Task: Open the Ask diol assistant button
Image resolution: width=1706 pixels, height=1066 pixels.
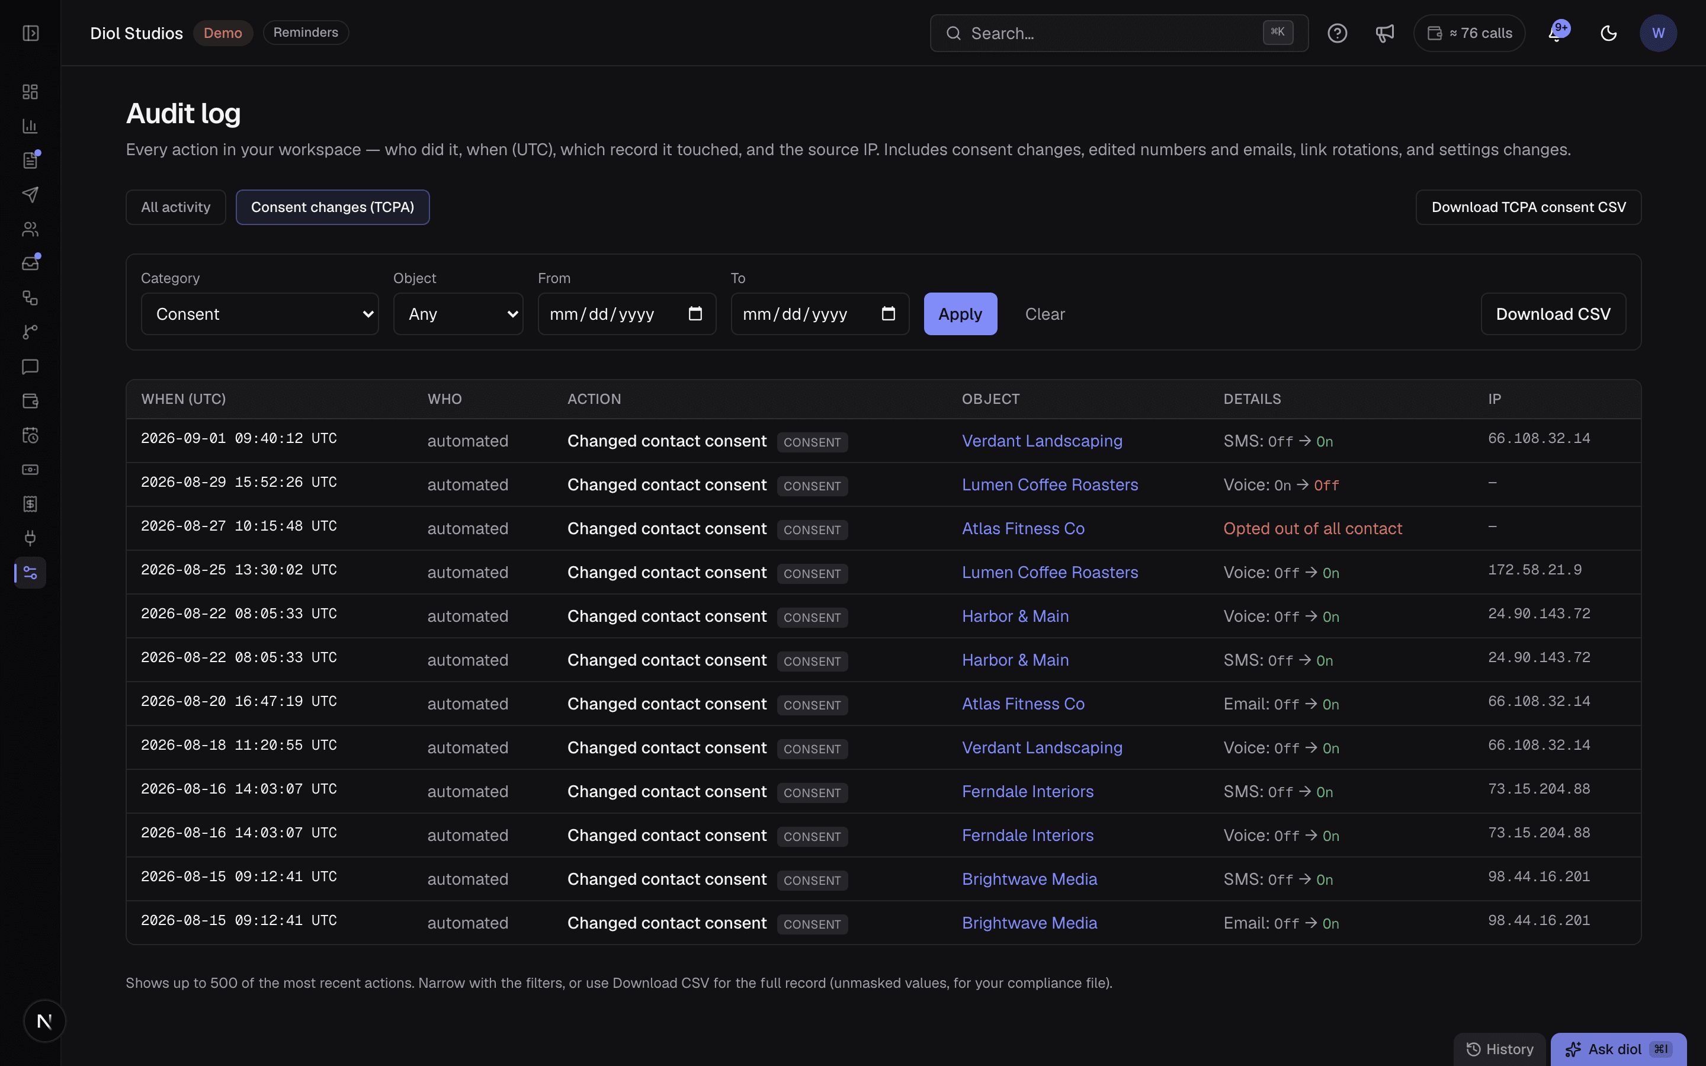Action: point(1618,1049)
